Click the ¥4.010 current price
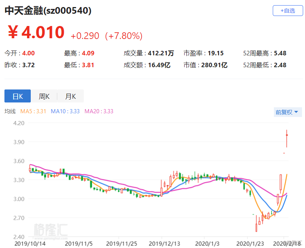 point(36,32)
